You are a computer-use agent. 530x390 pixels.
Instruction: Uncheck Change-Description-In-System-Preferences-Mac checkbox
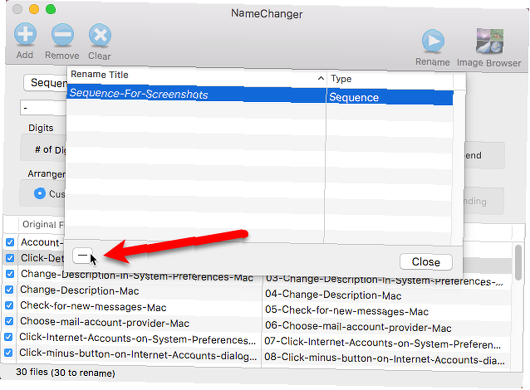click(10, 274)
